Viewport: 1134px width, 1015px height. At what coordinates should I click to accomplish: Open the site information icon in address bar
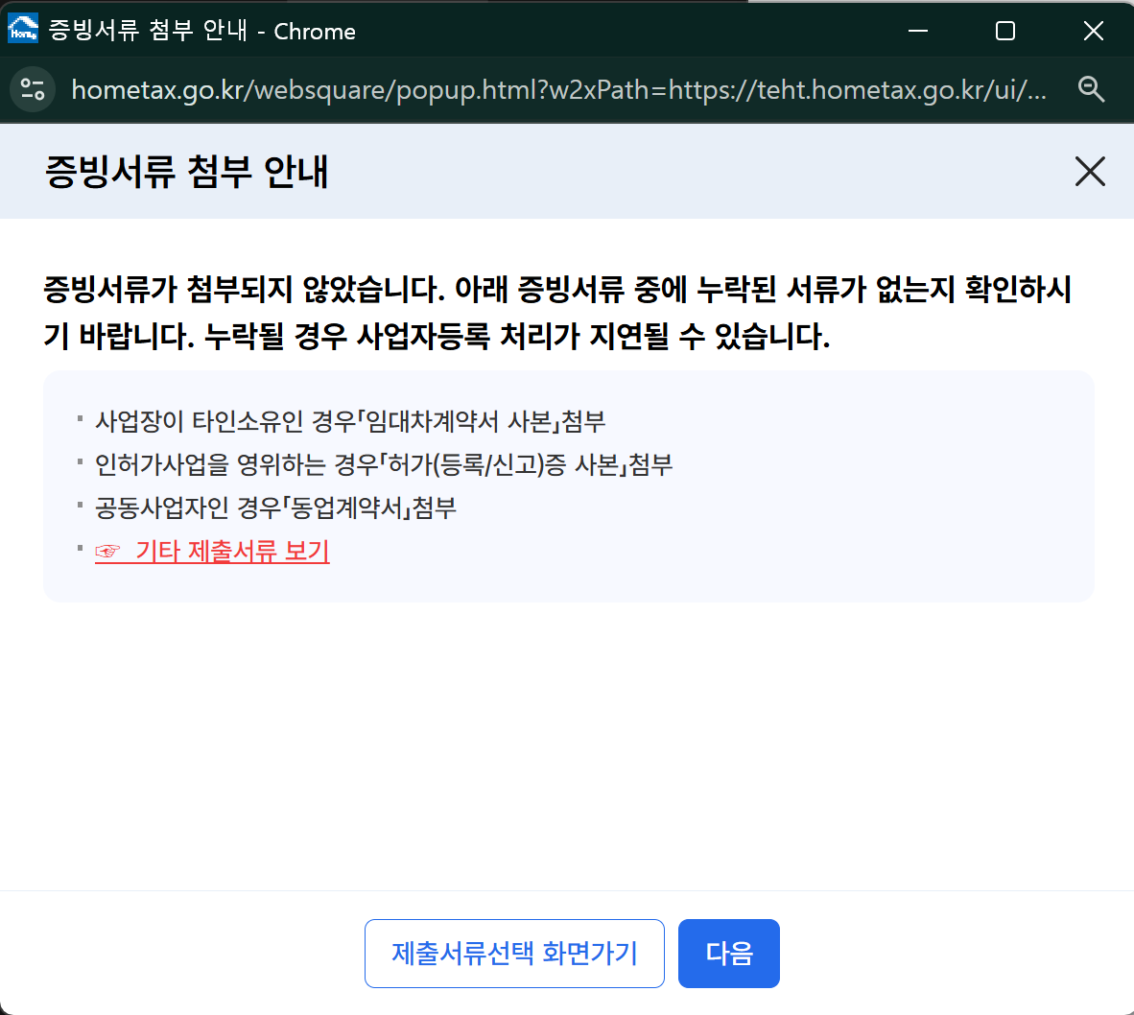(32, 88)
